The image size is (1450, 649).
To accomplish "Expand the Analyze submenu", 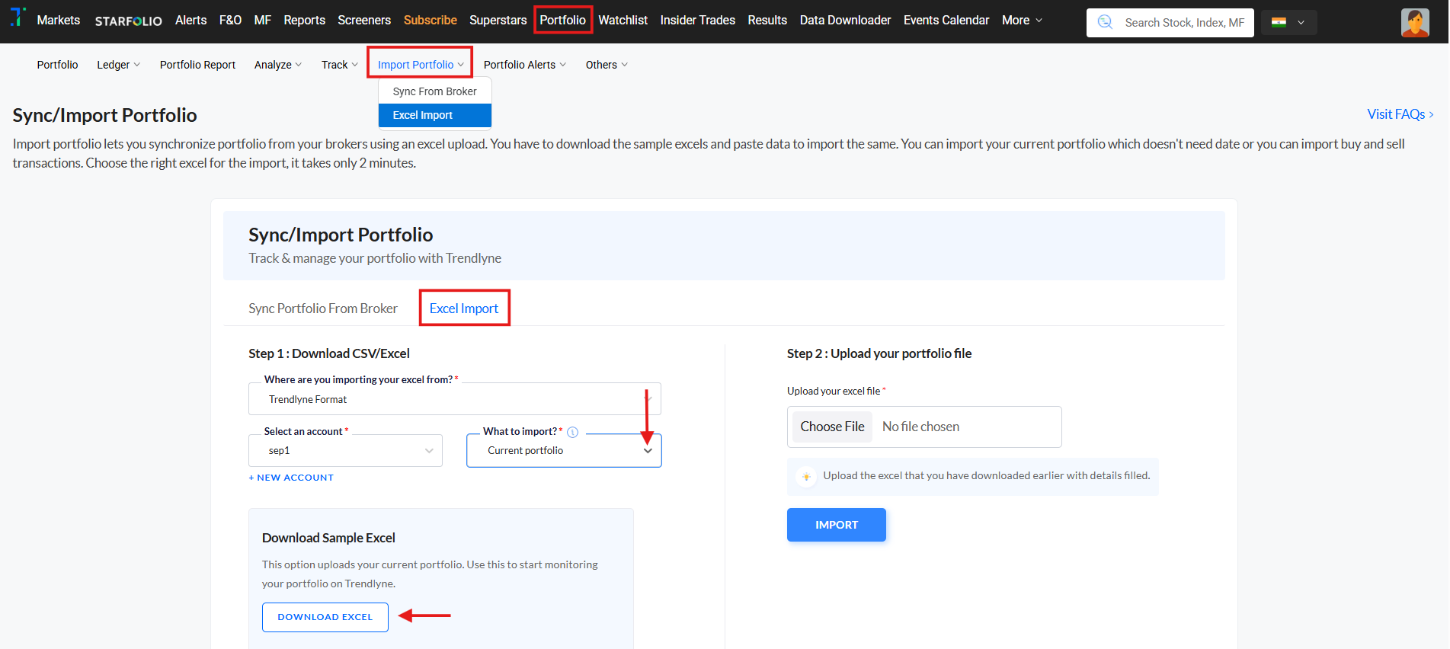I will (x=277, y=65).
